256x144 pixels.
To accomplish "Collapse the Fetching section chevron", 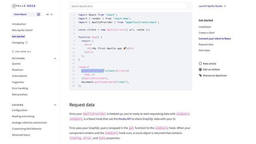I will click(x=55, y=58).
